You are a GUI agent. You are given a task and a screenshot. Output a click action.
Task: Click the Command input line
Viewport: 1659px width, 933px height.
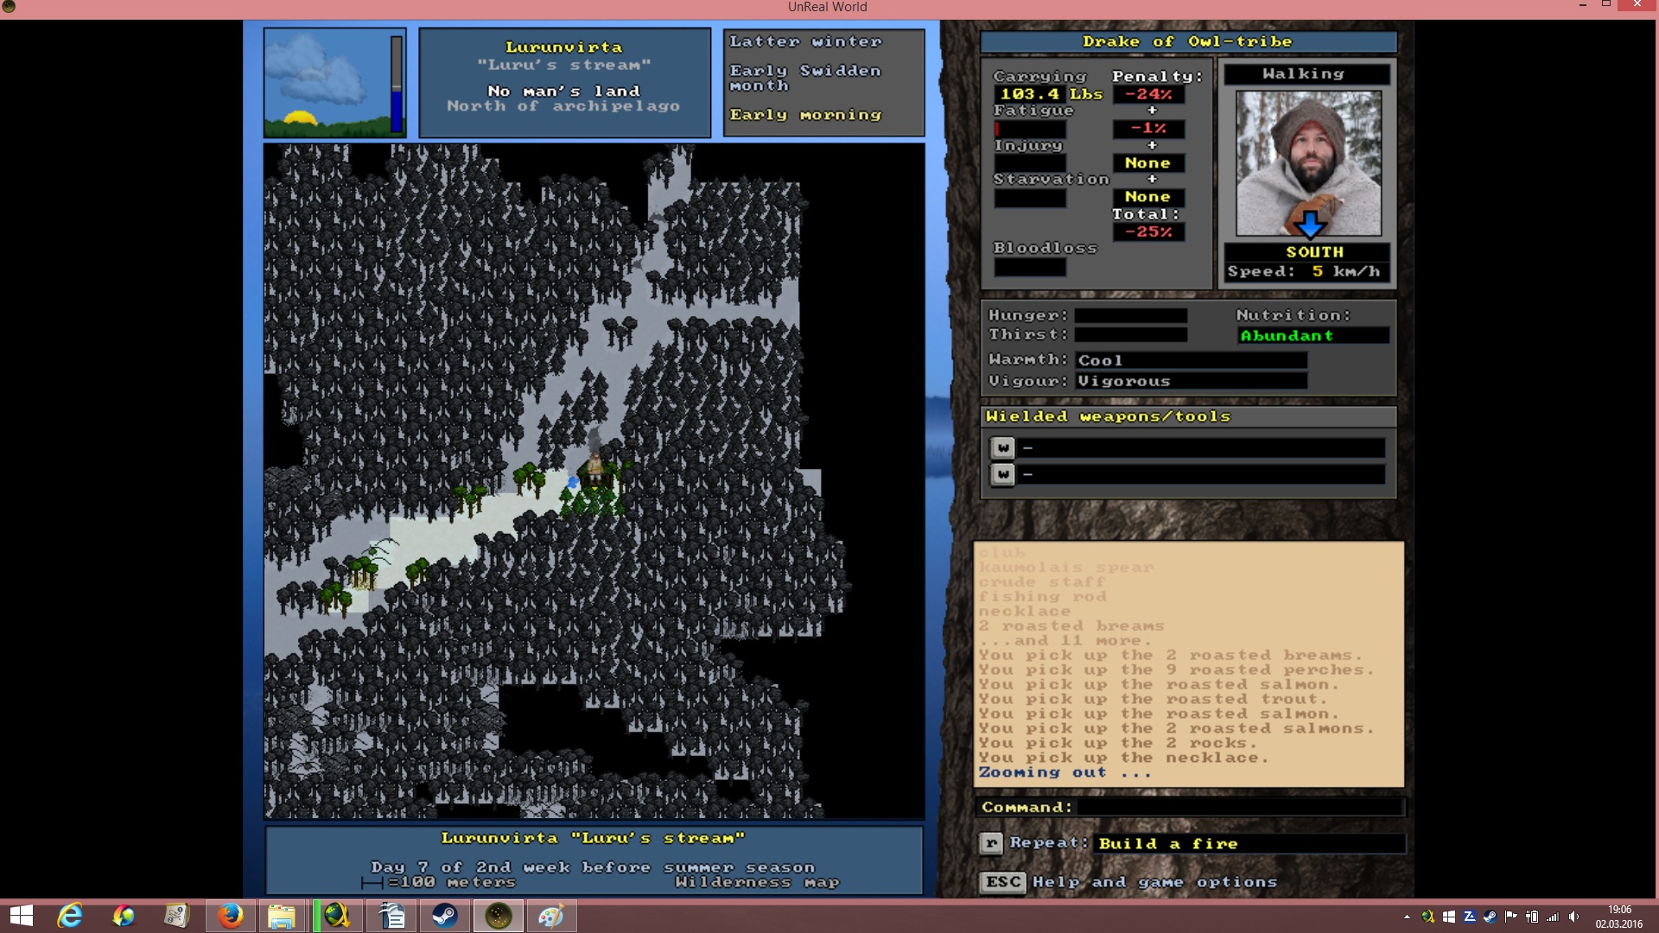[1239, 807]
